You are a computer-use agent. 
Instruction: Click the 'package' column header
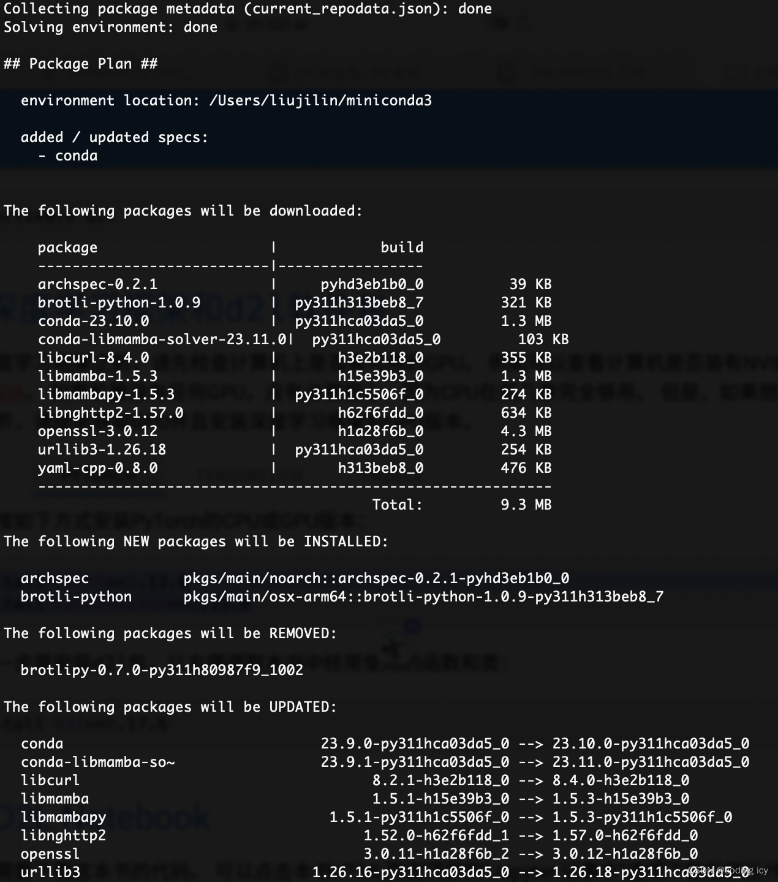(67, 248)
